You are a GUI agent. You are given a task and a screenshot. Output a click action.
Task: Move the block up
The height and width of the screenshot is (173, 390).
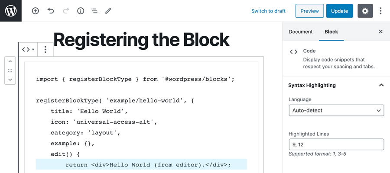(x=10, y=61)
